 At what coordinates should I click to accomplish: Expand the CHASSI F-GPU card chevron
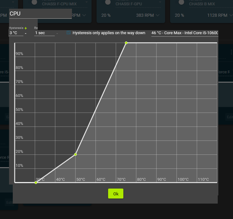tap(158, 15)
